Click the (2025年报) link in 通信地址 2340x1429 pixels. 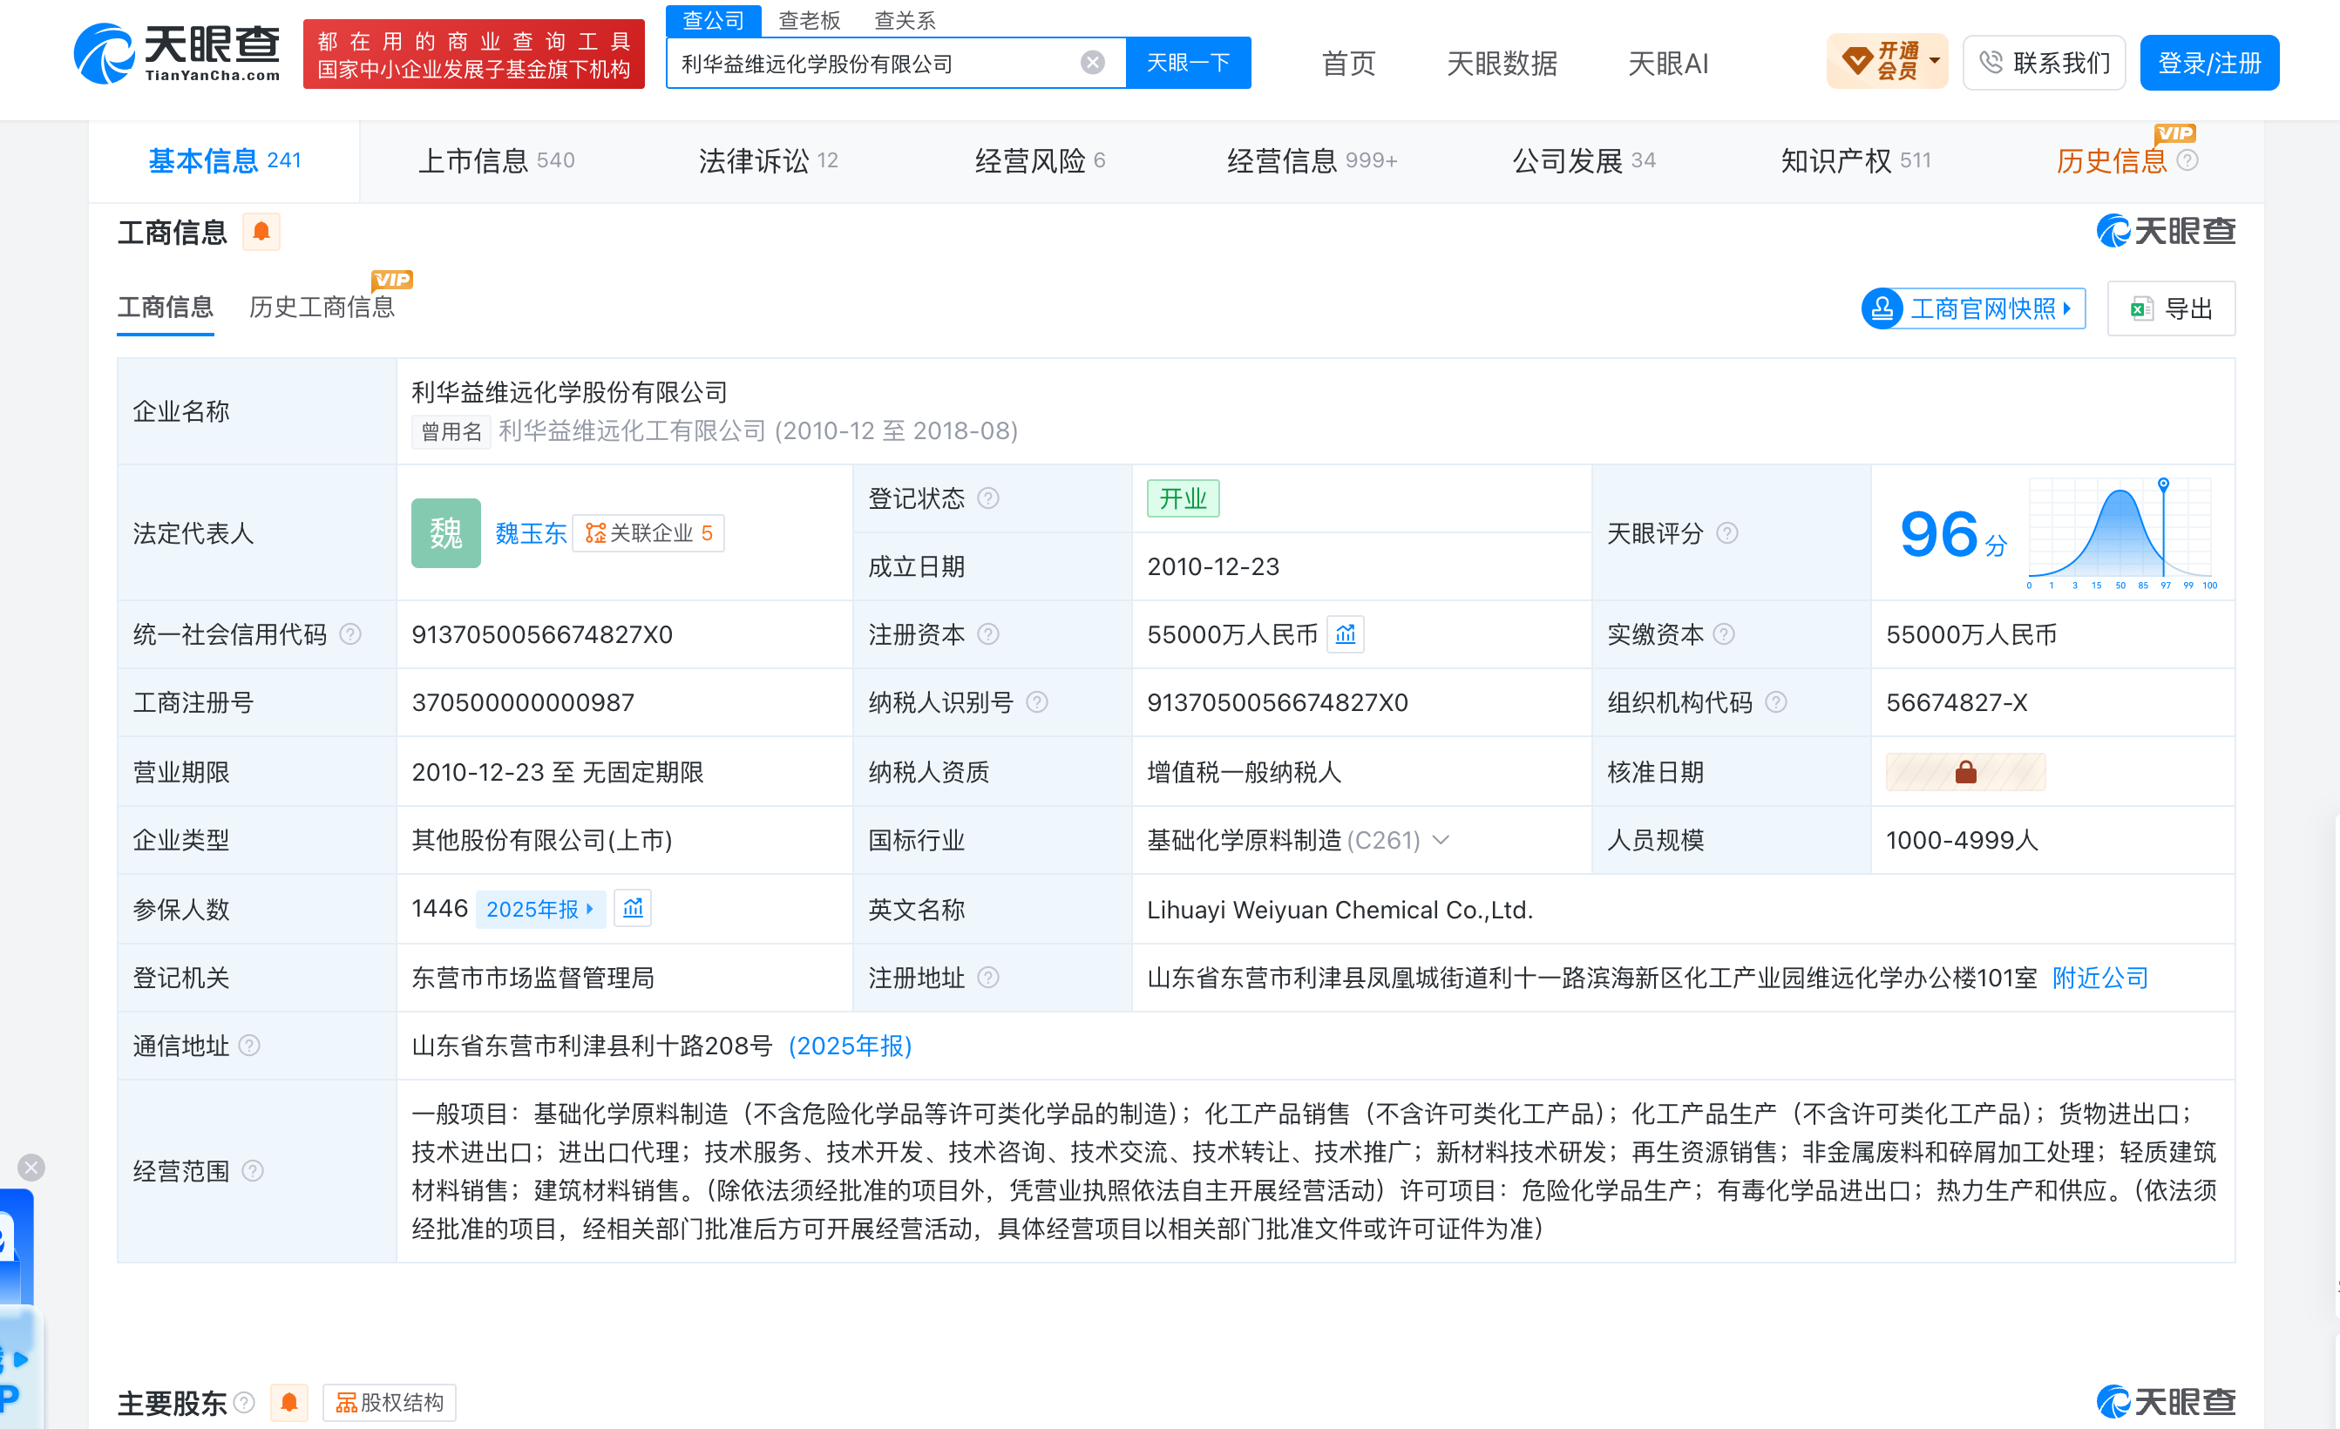[850, 1046]
